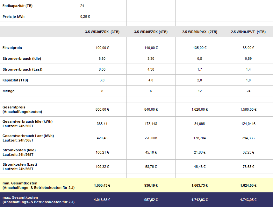Select Stromkosten (Last) row label
Viewport: 273px width, 207px height.
click(39, 167)
